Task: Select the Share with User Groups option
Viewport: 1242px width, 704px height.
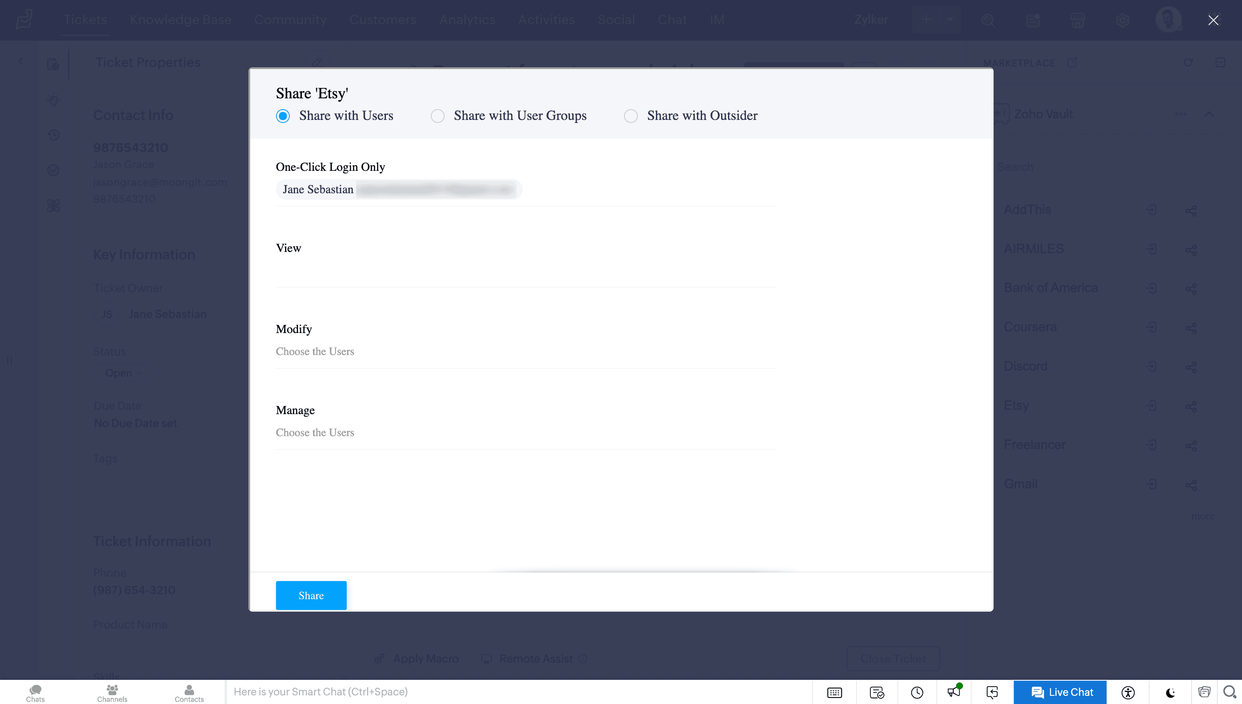Action: coord(437,116)
